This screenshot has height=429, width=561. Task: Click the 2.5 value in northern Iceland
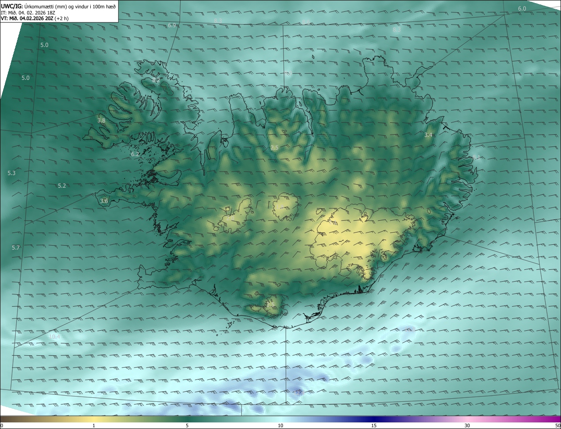click(x=274, y=148)
